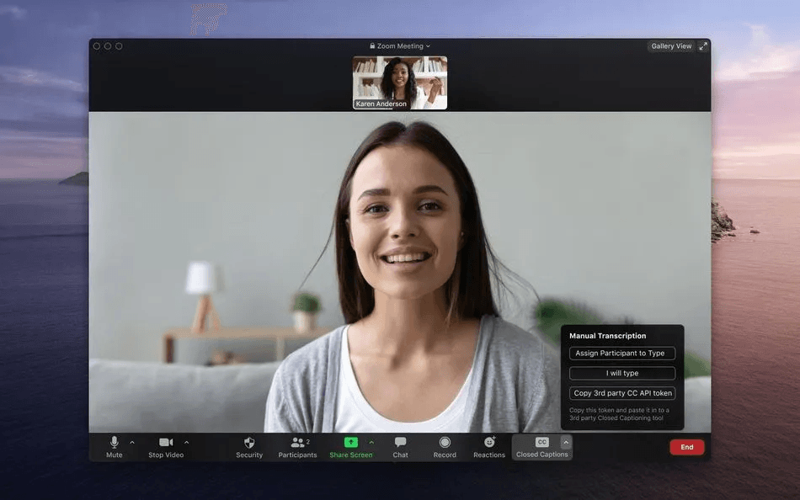Select Karen Anderson video thumbnail
Screen dimensions: 800x500
(400, 82)
